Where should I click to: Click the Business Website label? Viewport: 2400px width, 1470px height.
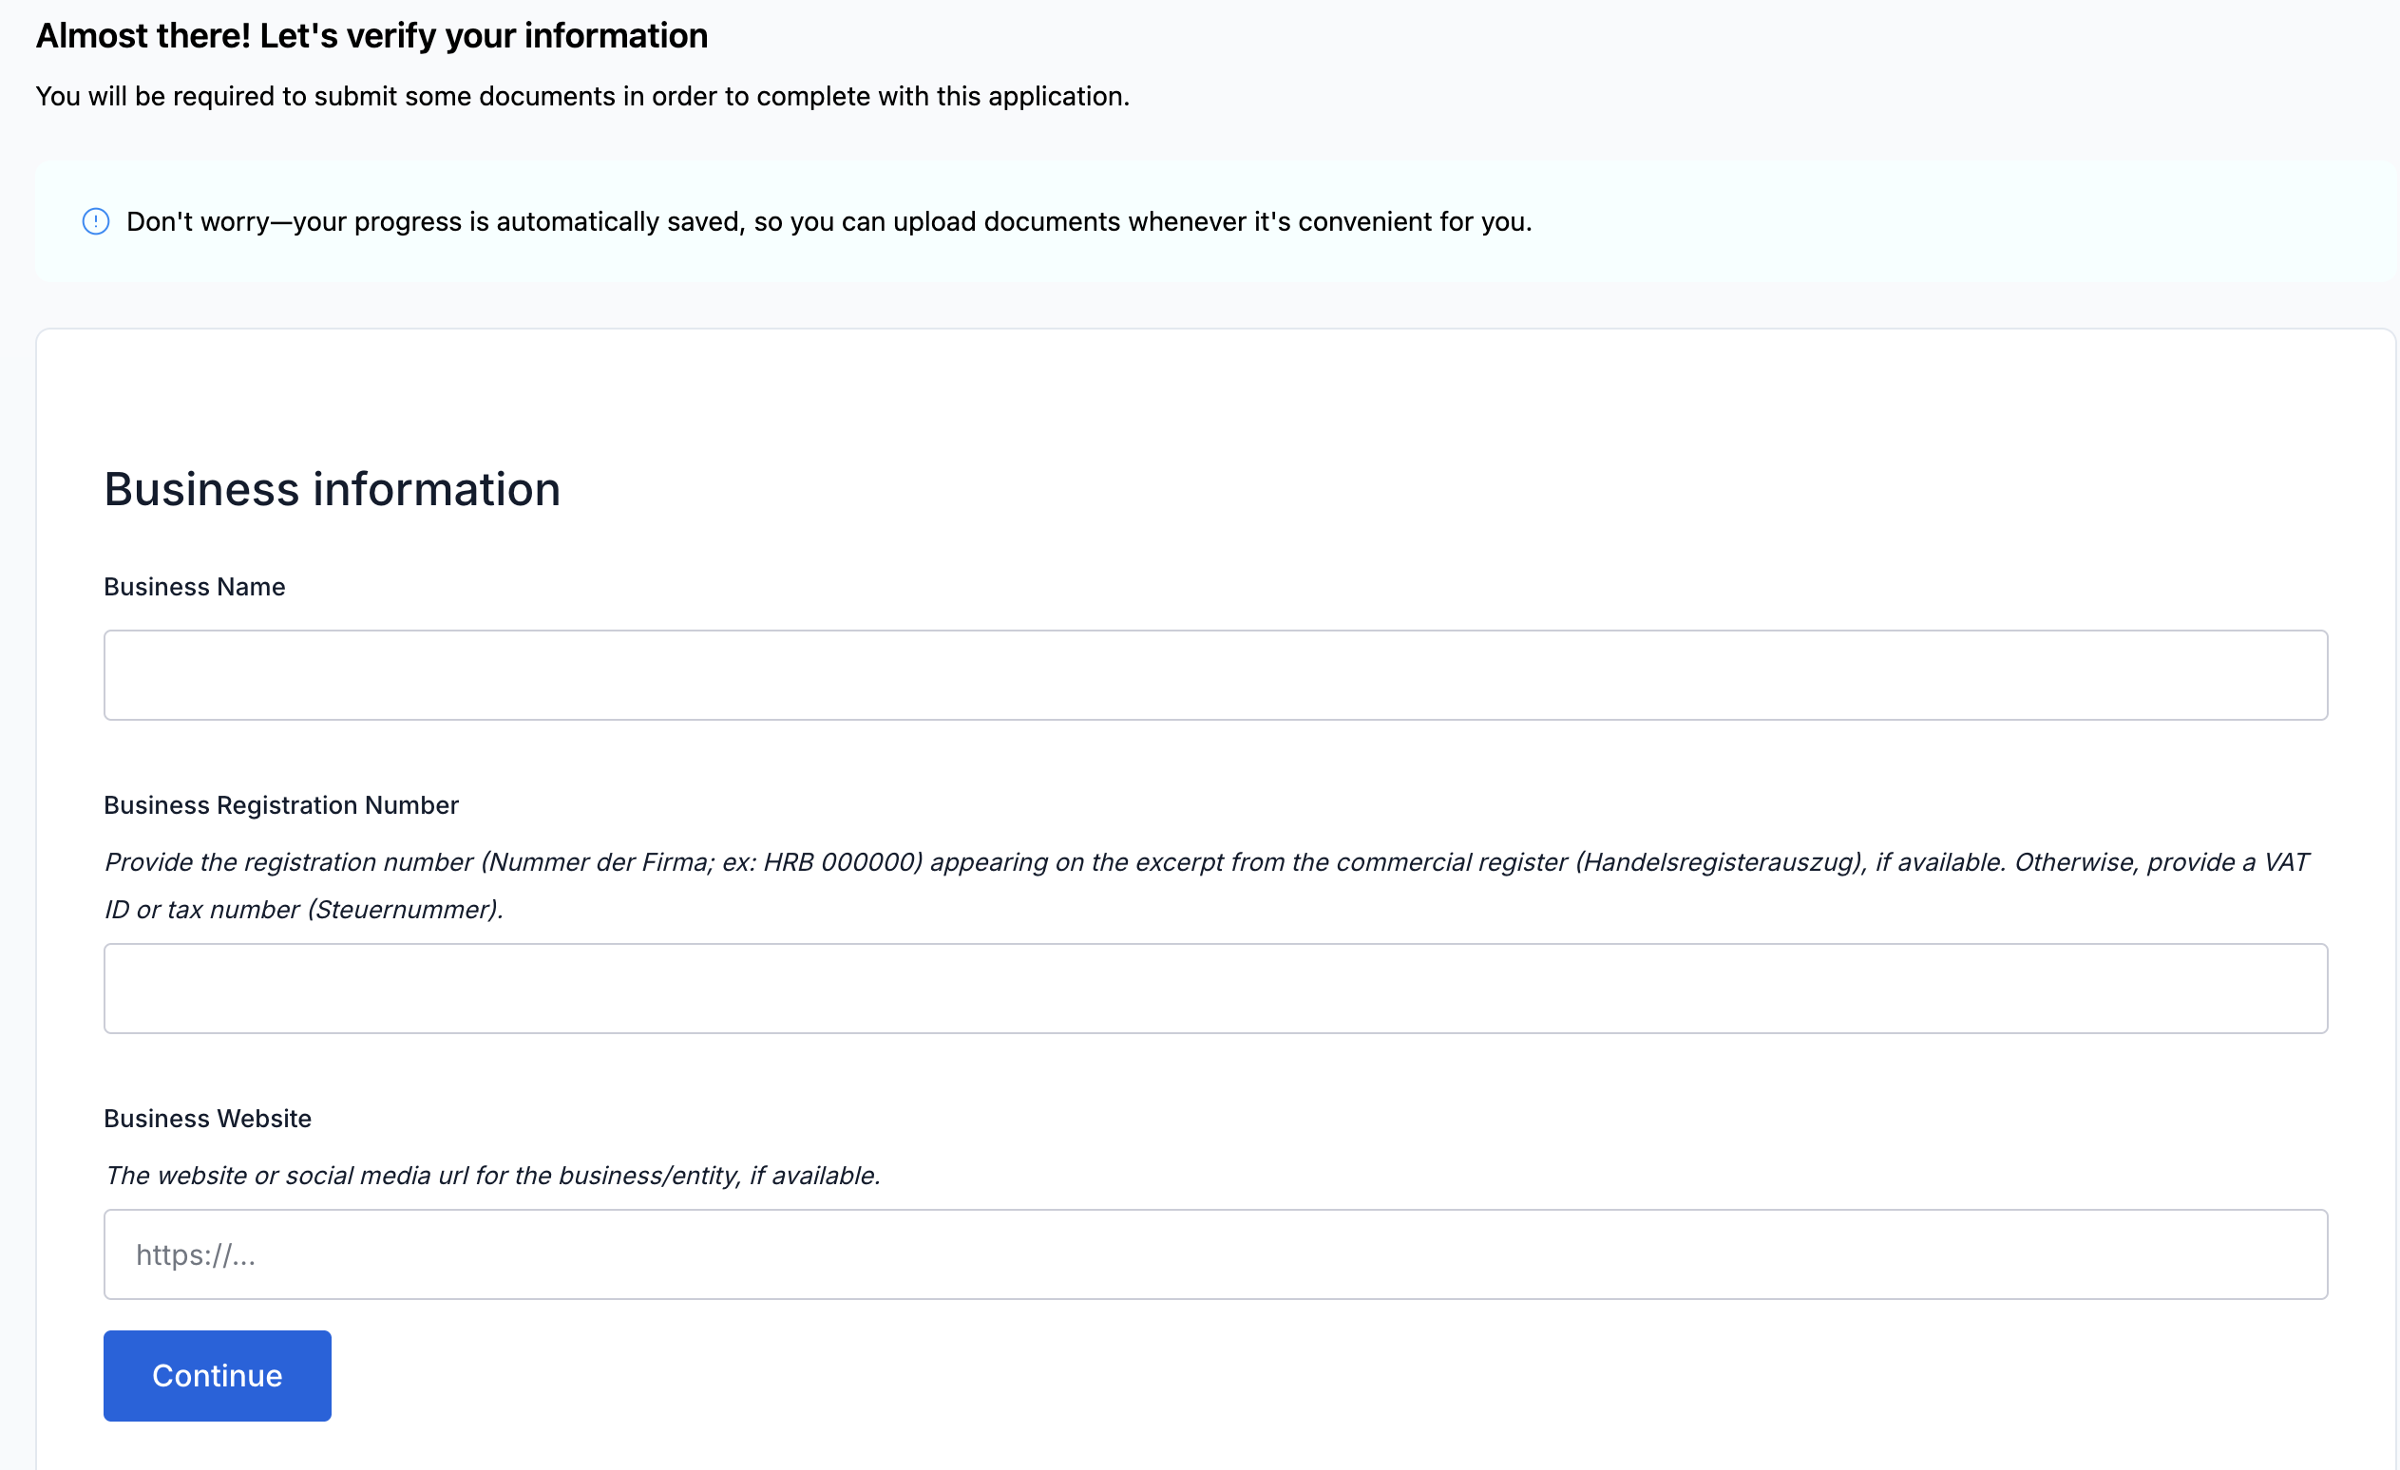(x=207, y=1119)
